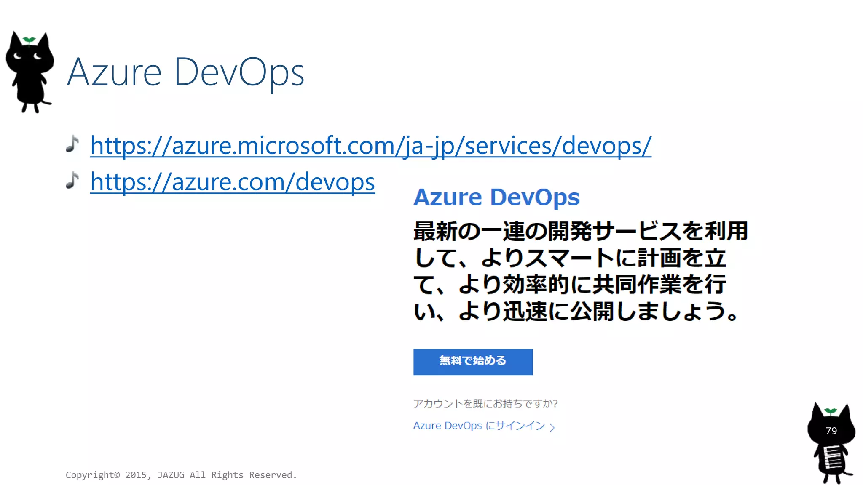Click the blue 無料で始める button
Image resolution: width=863 pixels, height=485 pixels.
(x=473, y=362)
